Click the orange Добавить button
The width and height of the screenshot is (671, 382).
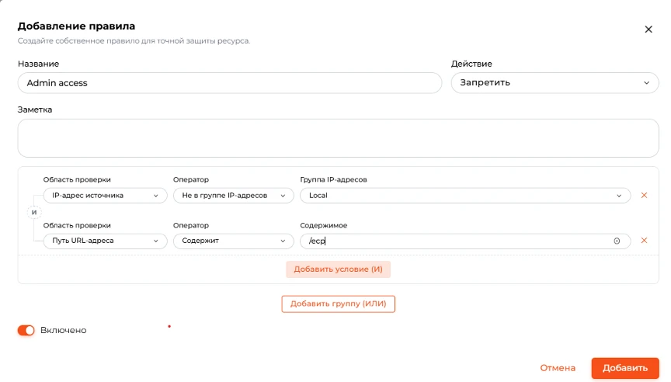(x=625, y=368)
